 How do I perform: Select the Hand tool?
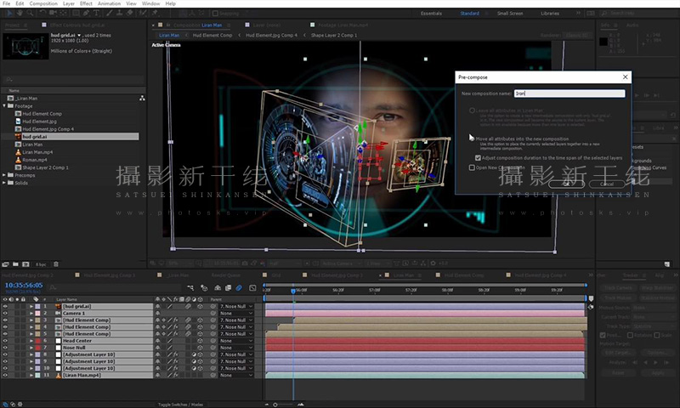(x=20, y=13)
